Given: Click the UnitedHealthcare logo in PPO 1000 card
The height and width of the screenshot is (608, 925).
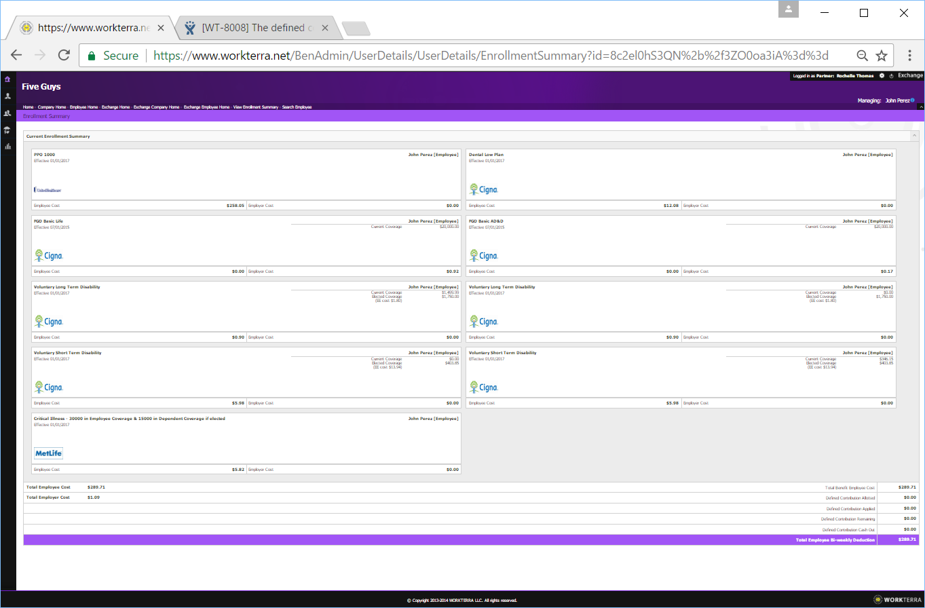Looking at the screenshot, I should click(x=48, y=190).
